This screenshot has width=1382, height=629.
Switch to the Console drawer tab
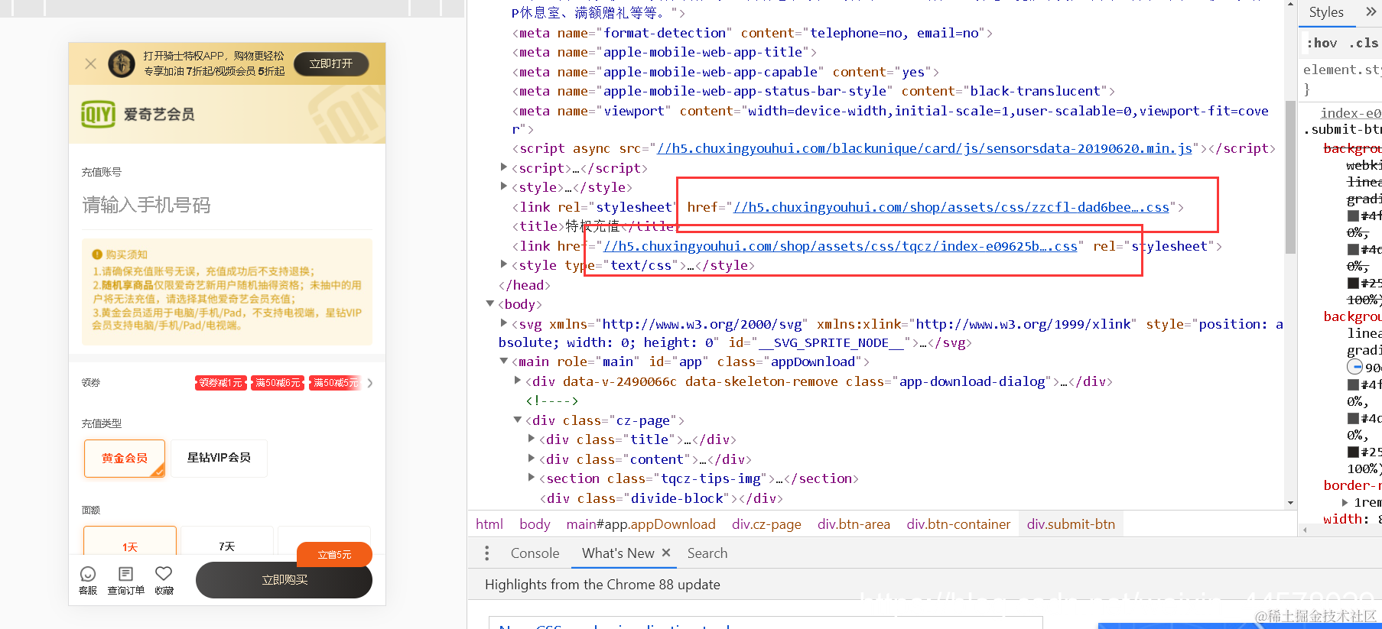point(535,553)
